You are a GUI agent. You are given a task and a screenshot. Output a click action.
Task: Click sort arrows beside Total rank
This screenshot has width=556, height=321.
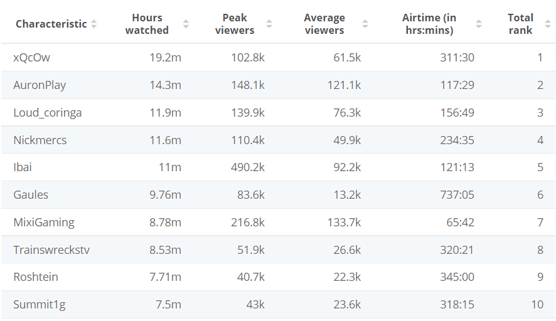548,24
